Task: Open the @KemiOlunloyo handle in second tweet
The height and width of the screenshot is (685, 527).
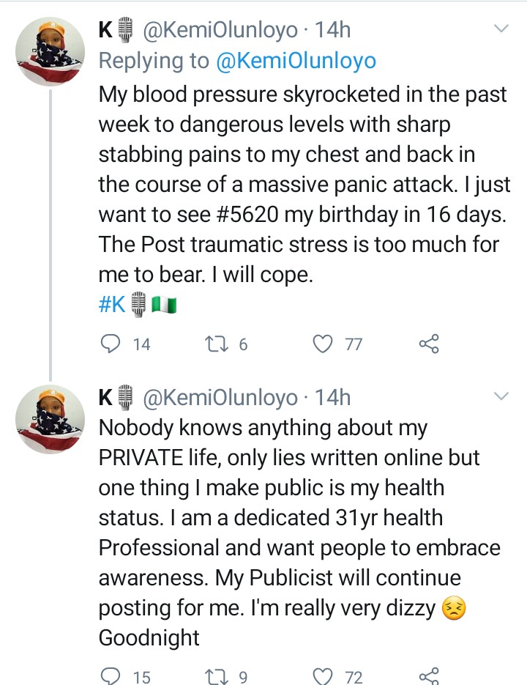Action: pos(221,397)
